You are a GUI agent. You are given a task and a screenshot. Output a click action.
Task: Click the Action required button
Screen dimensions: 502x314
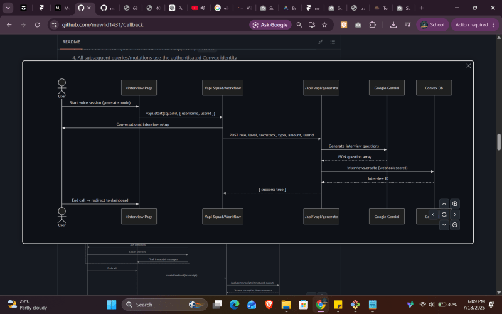tap(475, 24)
